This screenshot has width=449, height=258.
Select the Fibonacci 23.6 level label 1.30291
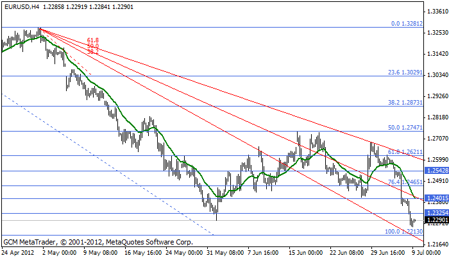[405, 73]
